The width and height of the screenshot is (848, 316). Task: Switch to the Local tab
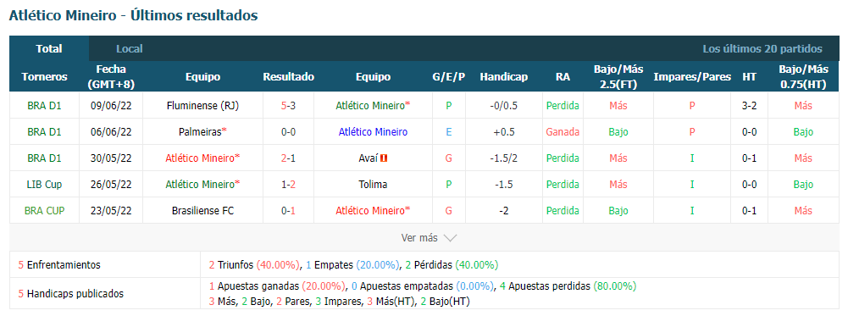[x=130, y=48]
